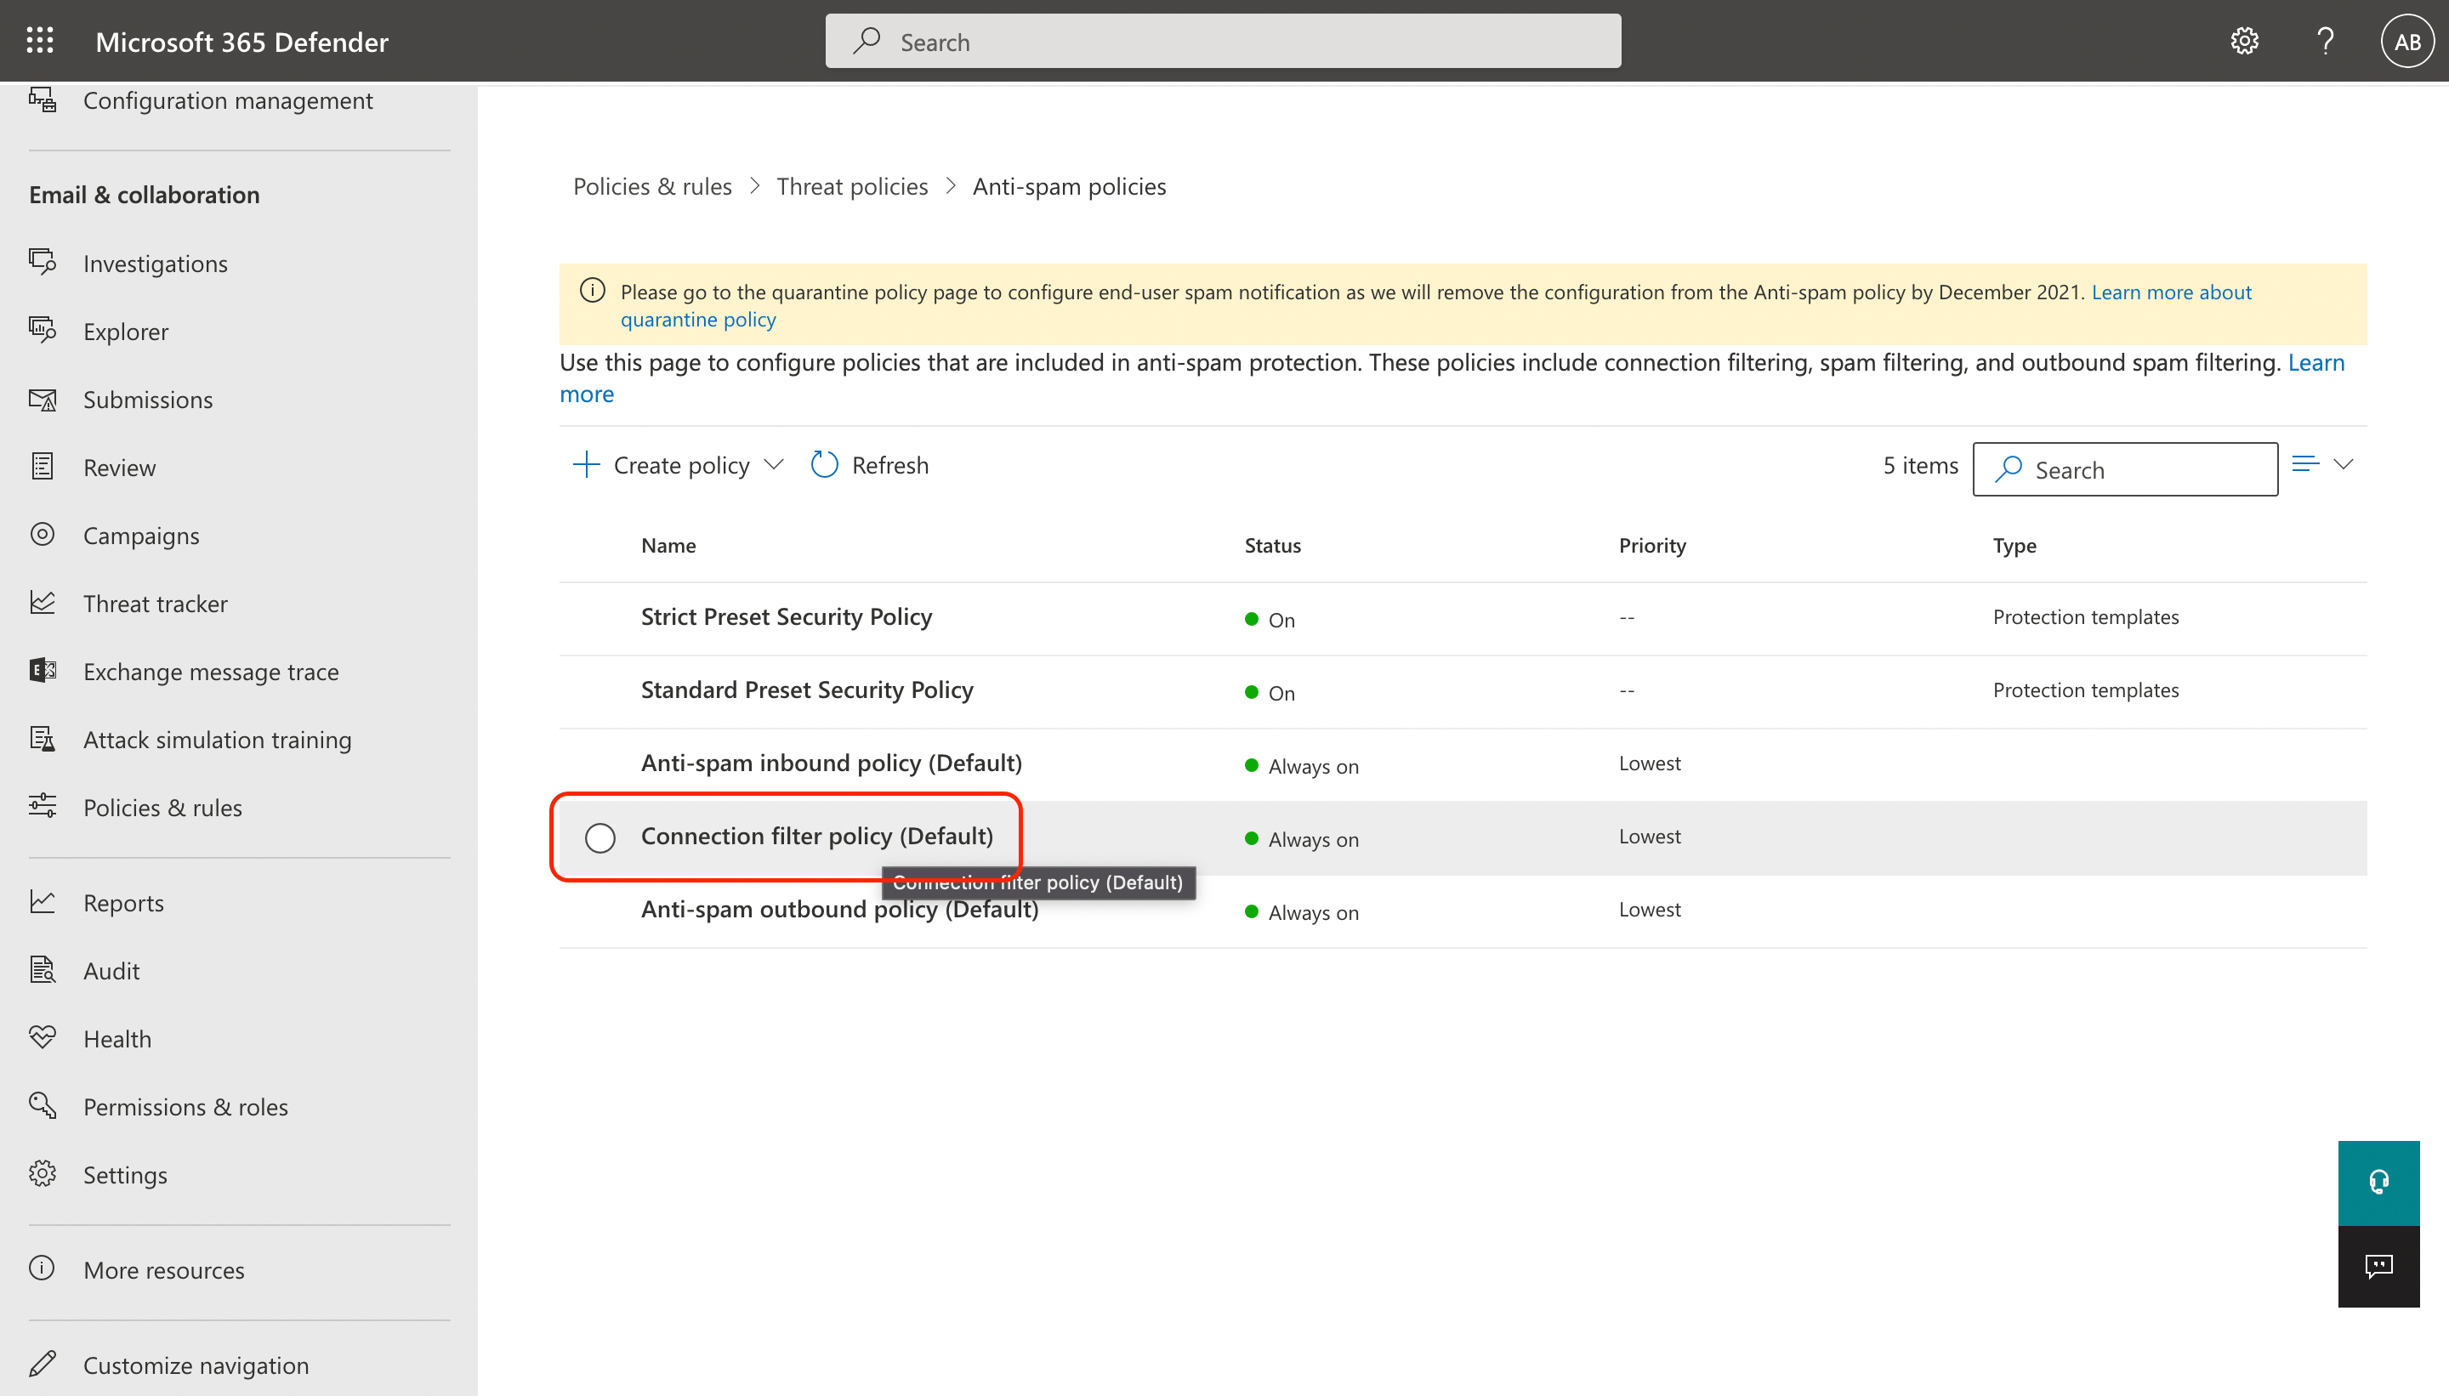
Task: Click the info icon in yellow banner
Action: (593, 291)
